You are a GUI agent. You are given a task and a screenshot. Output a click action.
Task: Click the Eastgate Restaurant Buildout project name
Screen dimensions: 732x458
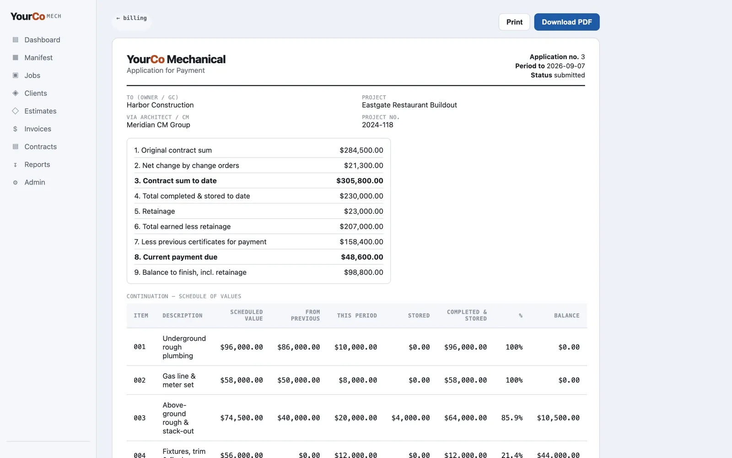tap(409, 105)
